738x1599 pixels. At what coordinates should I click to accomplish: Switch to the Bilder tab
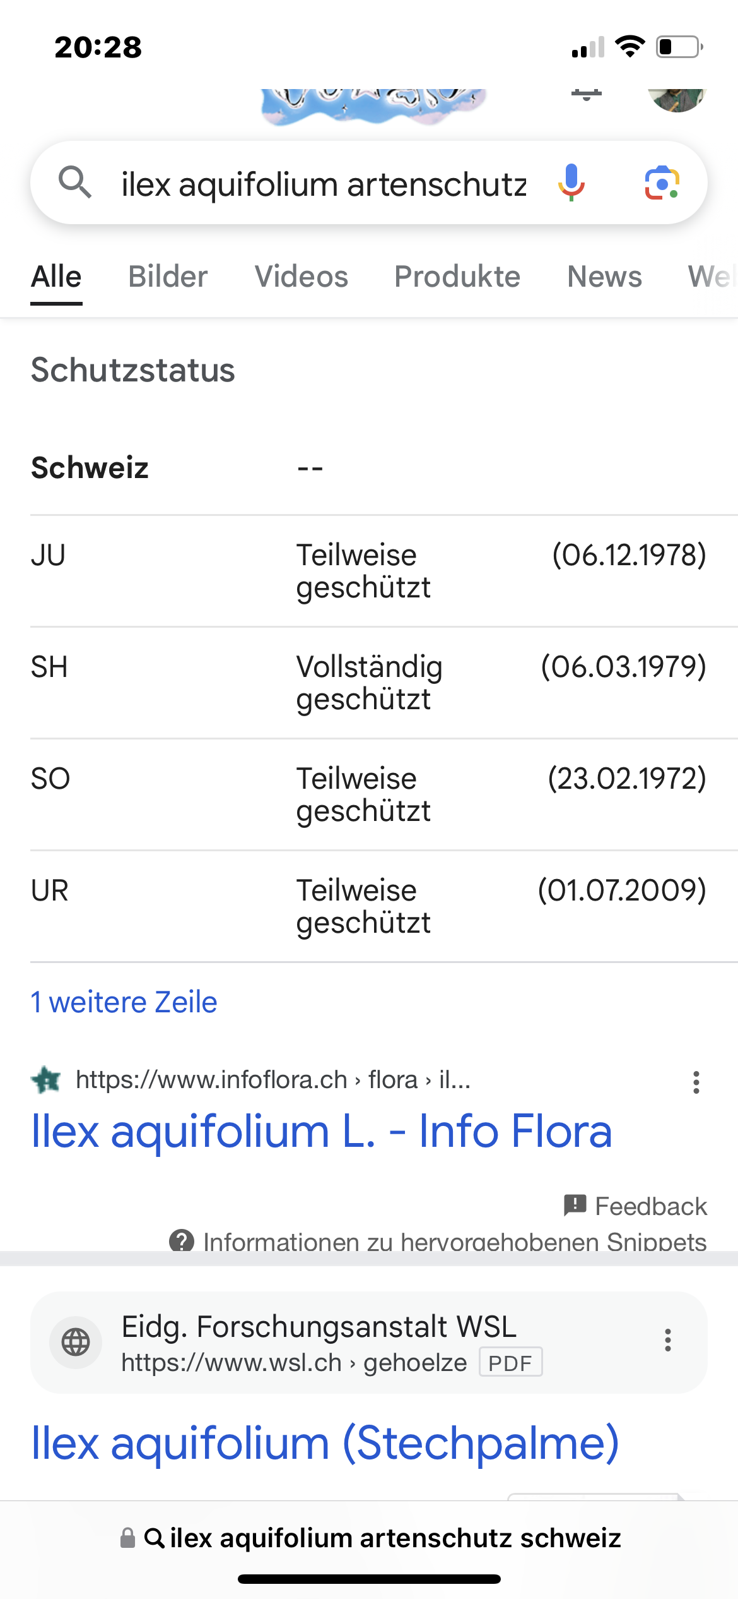[168, 277]
